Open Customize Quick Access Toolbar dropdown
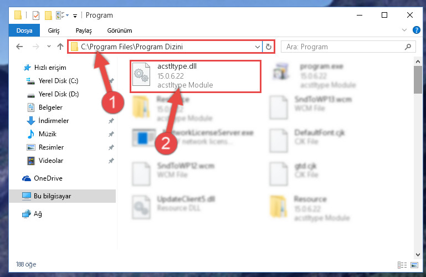Screen dimensions: 426x277 tap(75, 16)
